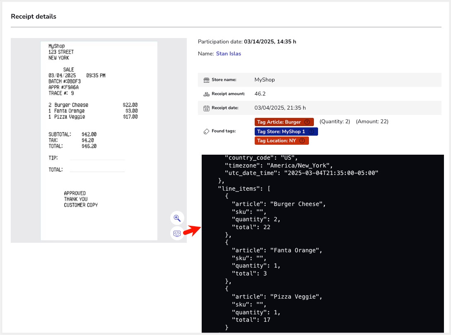451x335 pixels.
Task: Click help icon on Tag Store: MyShop 1
Action: 311,132
